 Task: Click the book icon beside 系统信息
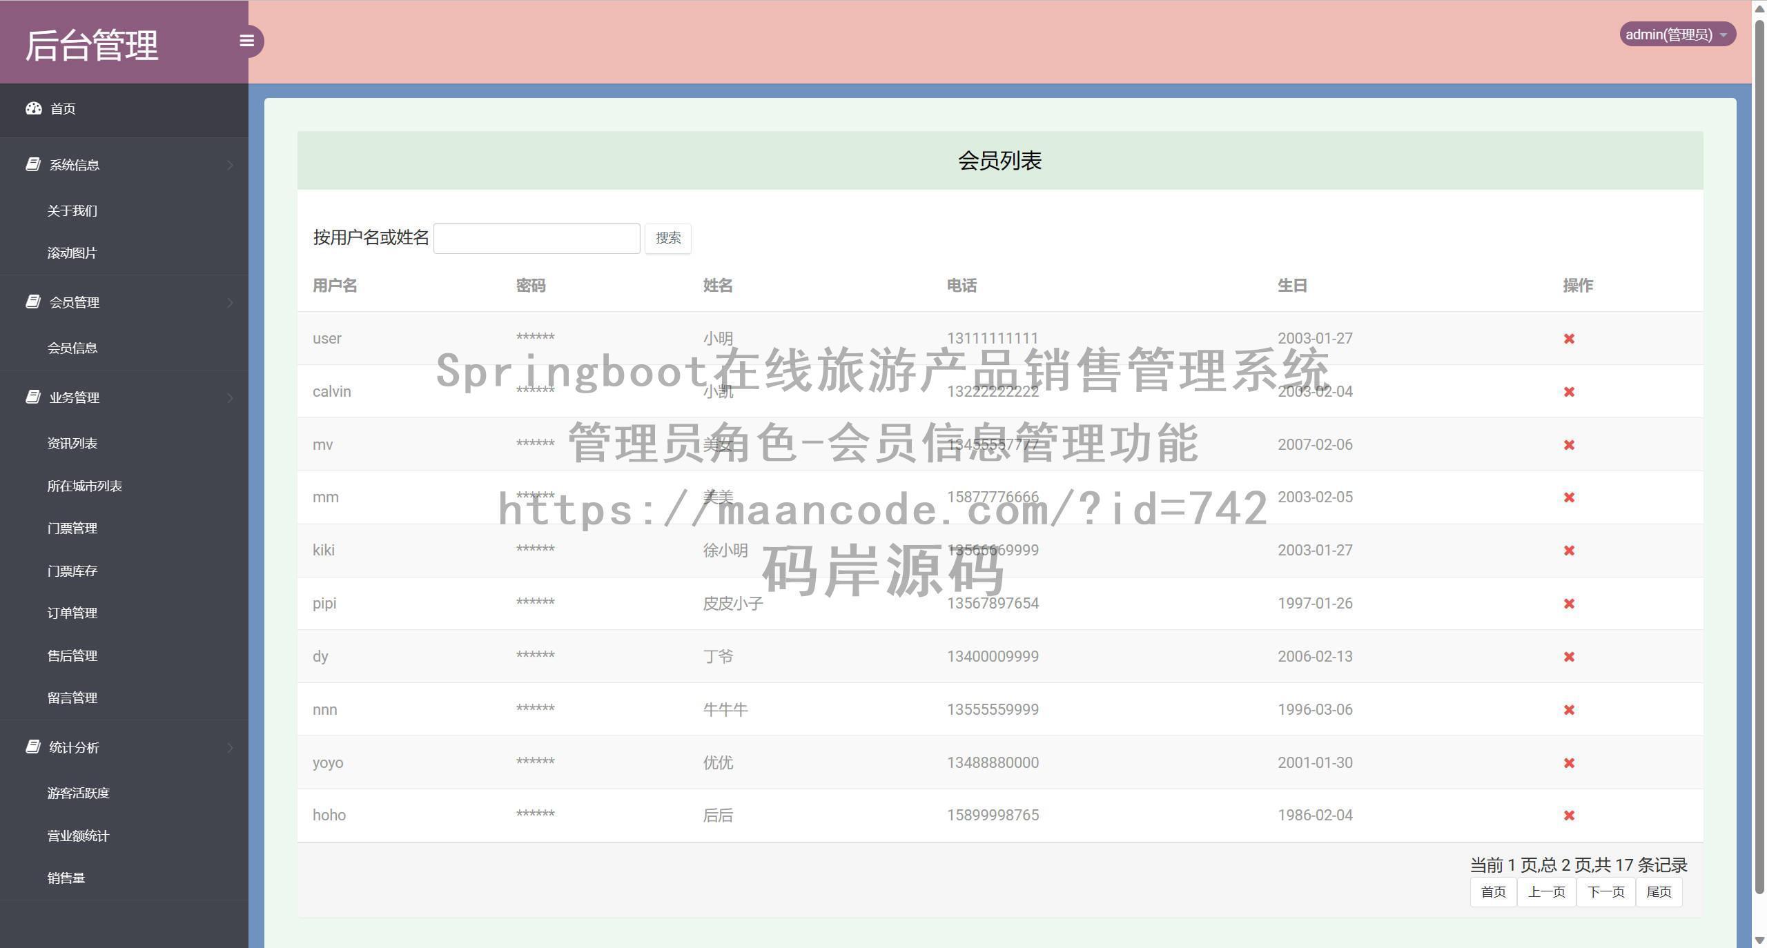[32, 164]
